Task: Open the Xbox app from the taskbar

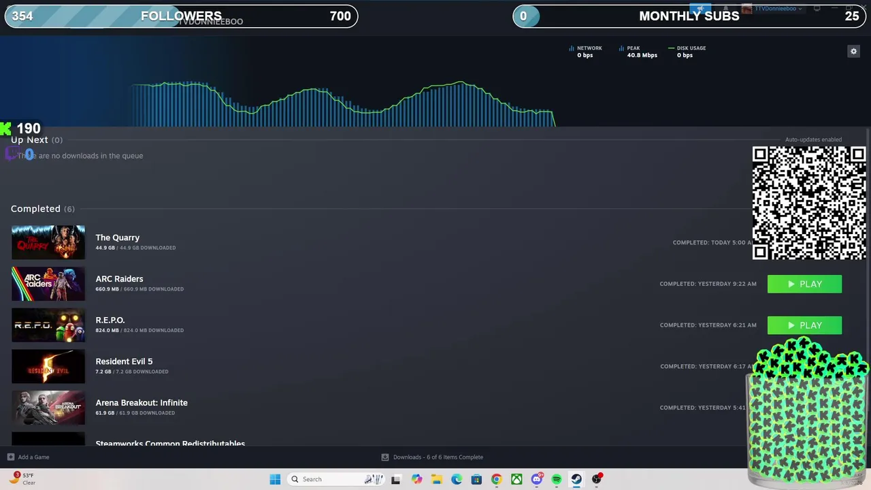Action: [516, 479]
